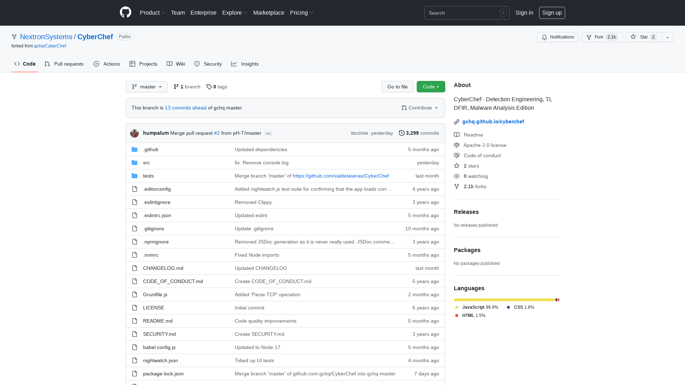Image resolution: width=685 pixels, height=385 pixels.
Task: Open the Apache-2.0 license via scales icon
Action: (x=457, y=145)
